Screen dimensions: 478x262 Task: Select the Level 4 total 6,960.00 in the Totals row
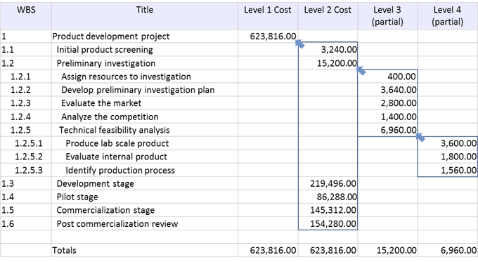point(448,251)
